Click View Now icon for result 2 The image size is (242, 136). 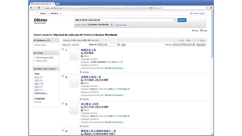point(81,99)
